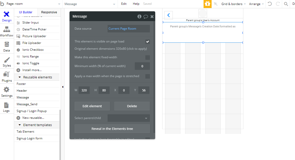Enable max width when page stretched checkbox
295x160 pixels.
click(x=148, y=76)
